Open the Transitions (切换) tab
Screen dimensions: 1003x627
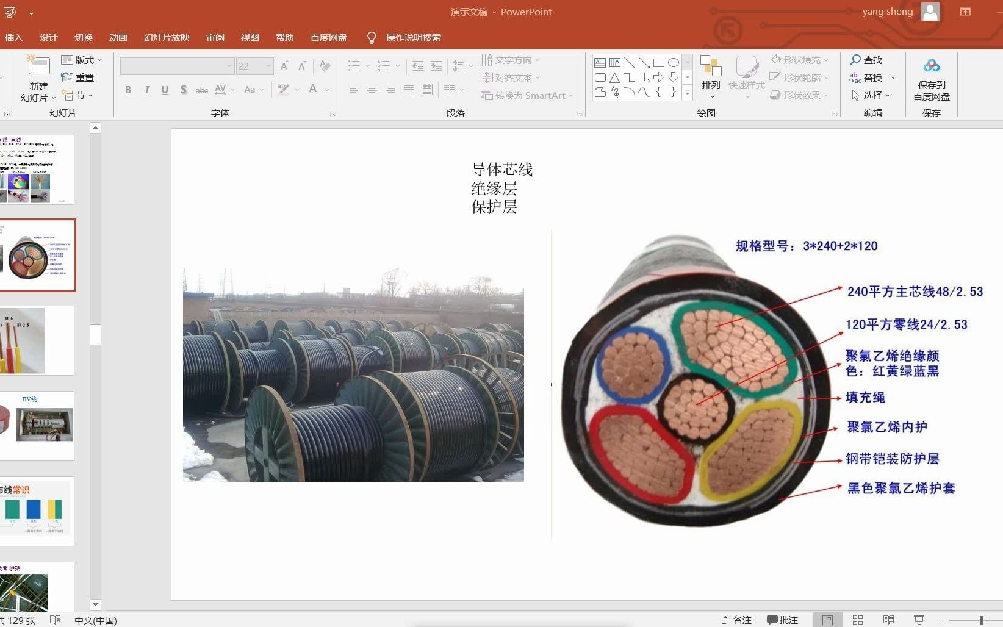pyautogui.click(x=84, y=37)
